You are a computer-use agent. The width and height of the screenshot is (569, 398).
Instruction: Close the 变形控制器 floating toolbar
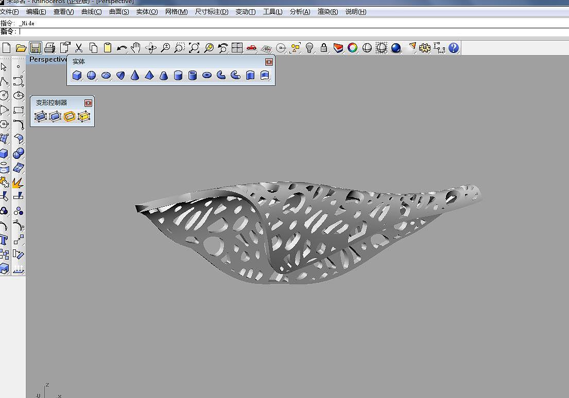tap(88, 103)
